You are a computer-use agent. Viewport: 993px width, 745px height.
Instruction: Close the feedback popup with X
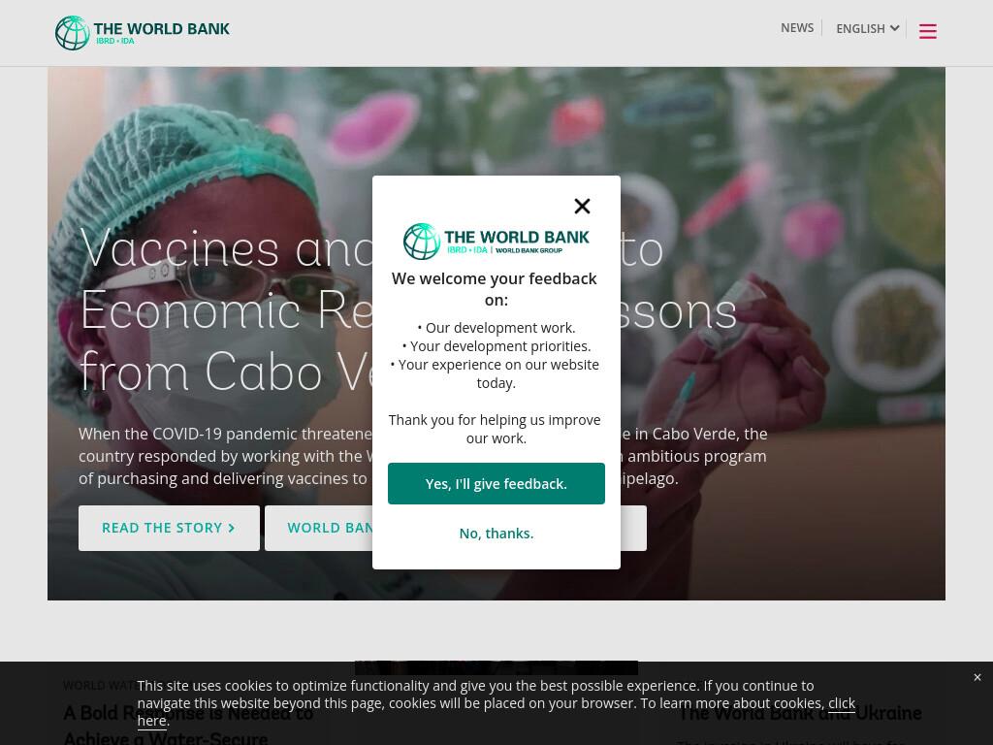[x=582, y=206]
